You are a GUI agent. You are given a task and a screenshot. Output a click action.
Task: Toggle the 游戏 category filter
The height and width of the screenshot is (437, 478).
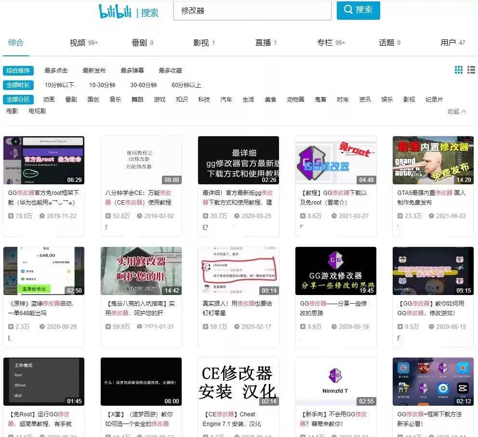pyautogui.click(x=159, y=100)
